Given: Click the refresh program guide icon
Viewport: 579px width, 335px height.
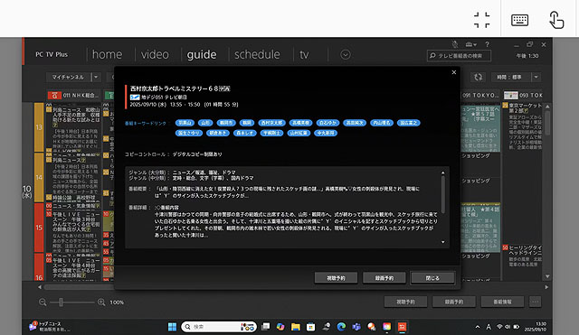Looking at the screenshot, I should pyautogui.click(x=479, y=77).
